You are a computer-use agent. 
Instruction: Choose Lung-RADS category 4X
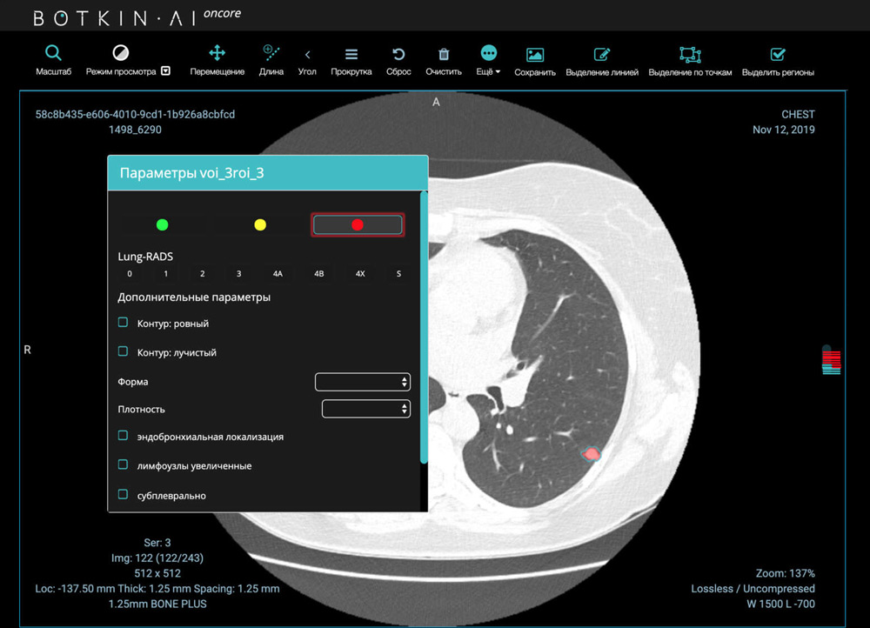point(360,274)
